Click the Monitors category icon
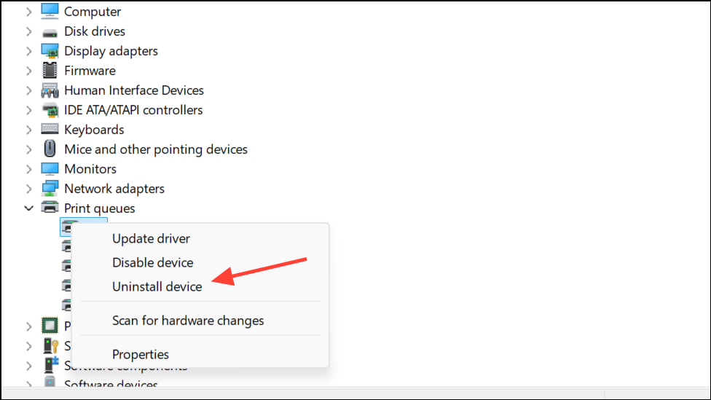Image resolution: width=711 pixels, height=400 pixels. point(50,169)
